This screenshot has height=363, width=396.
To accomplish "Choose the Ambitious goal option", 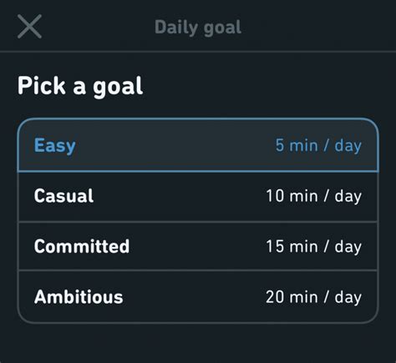I will click(x=198, y=297).
